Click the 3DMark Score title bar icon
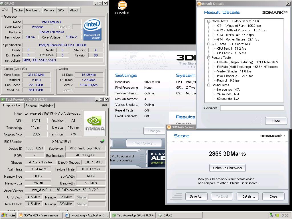 click(x=169, y=127)
